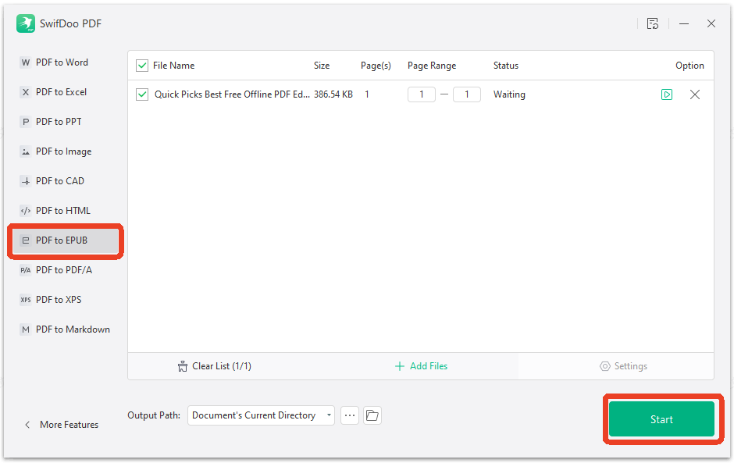734x463 pixels.
Task: Remove the Quick Picks file using the X icon
Action: click(x=695, y=94)
